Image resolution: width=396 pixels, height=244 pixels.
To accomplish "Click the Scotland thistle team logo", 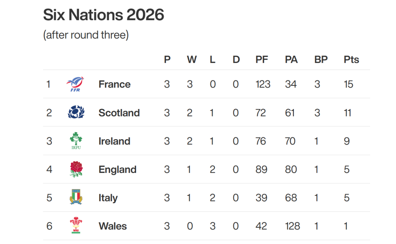I will pyautogui.click(x=75, y=113).
